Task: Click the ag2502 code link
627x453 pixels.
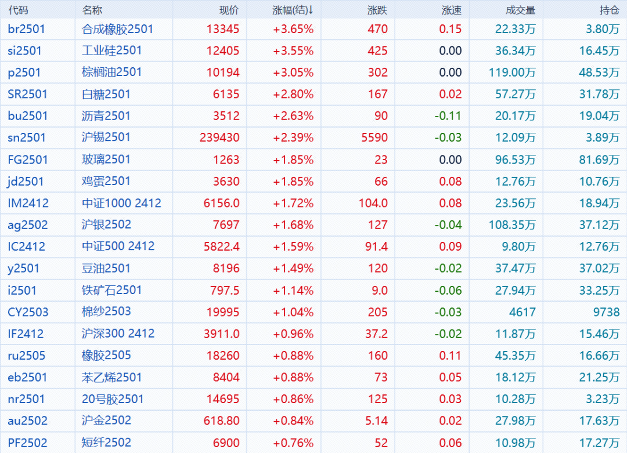Action: click(27, 225)
